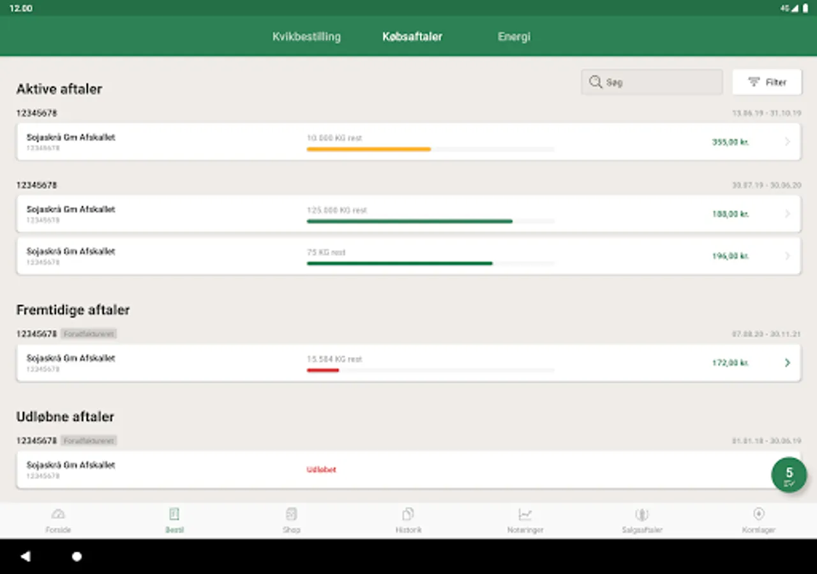Tap the battery icon in status bar
Image resolution: width=817 pixels, height=574 pixels.
(x=805, y=8)
